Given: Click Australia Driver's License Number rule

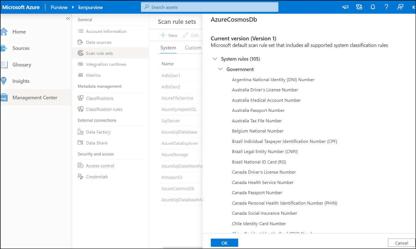Looking at the screenshot, I should [x=265, y=90].
